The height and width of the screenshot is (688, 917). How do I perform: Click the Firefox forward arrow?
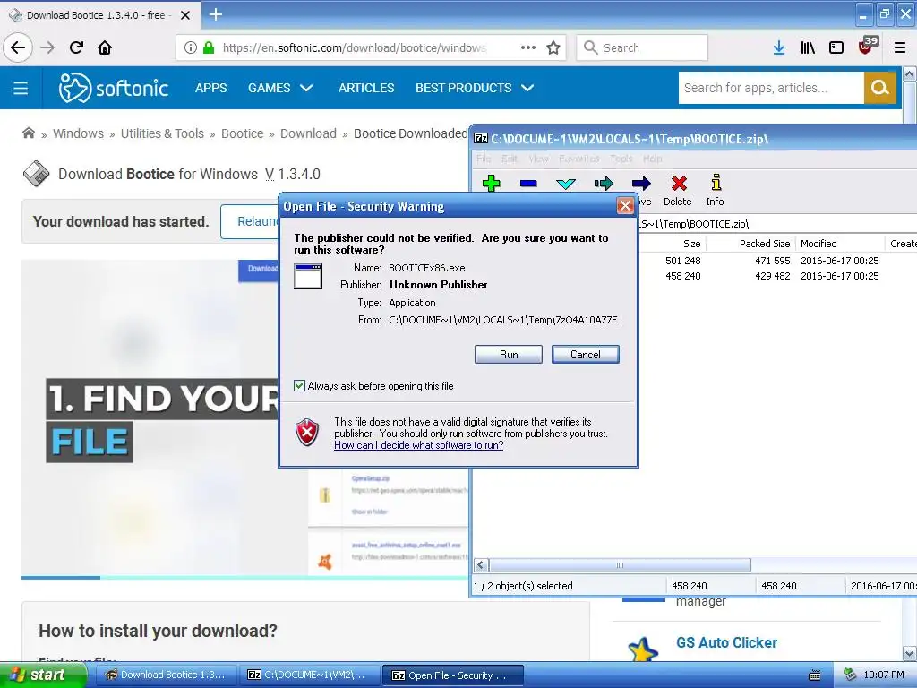tap(47, 47)
